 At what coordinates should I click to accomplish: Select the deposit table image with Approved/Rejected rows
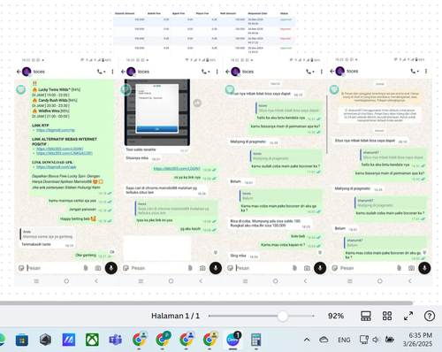pyautogui.click(x=204, y=33)
